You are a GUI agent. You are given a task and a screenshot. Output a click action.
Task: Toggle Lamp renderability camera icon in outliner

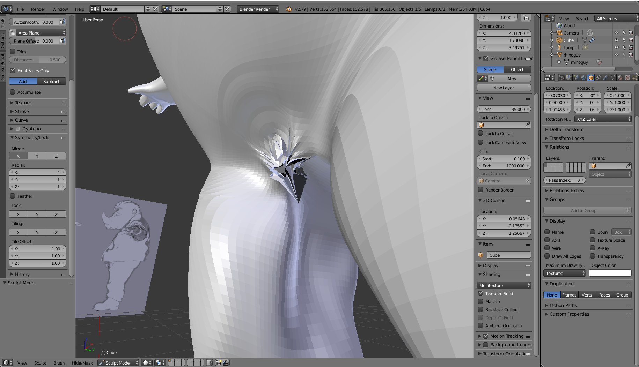631,47
